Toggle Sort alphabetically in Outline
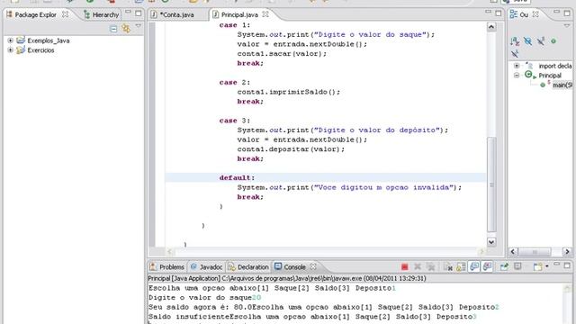 [515, 41]
